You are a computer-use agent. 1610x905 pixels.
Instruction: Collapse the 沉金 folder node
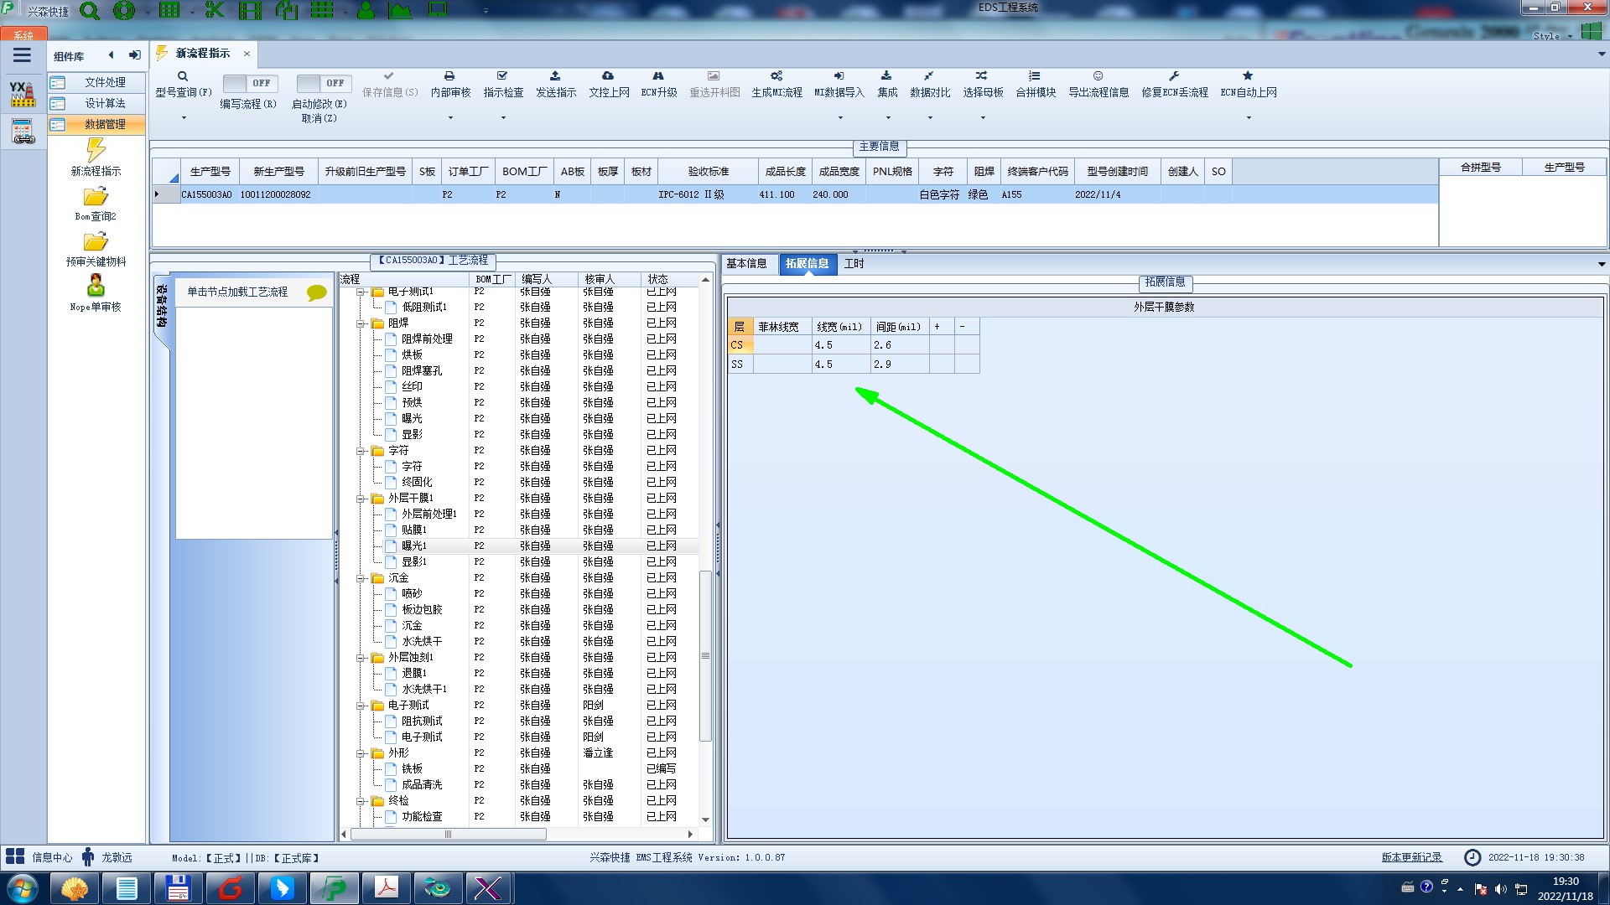[361, 578]
